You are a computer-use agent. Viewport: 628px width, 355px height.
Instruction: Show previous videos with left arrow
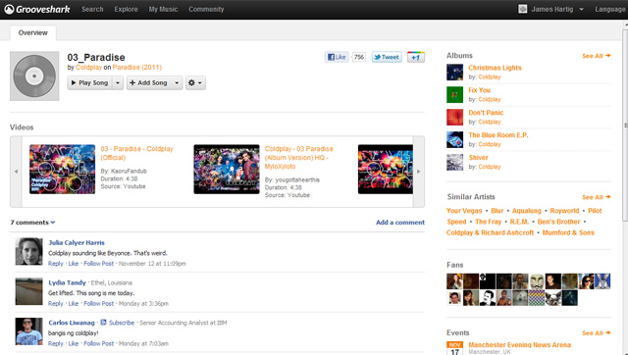click(x=16, y=172)
